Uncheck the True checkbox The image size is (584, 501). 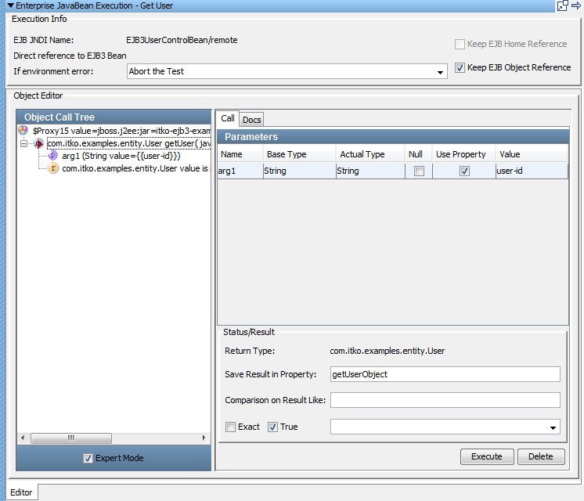coord(272,427)
